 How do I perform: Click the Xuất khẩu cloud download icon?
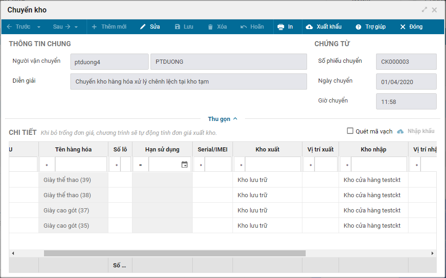309,27
